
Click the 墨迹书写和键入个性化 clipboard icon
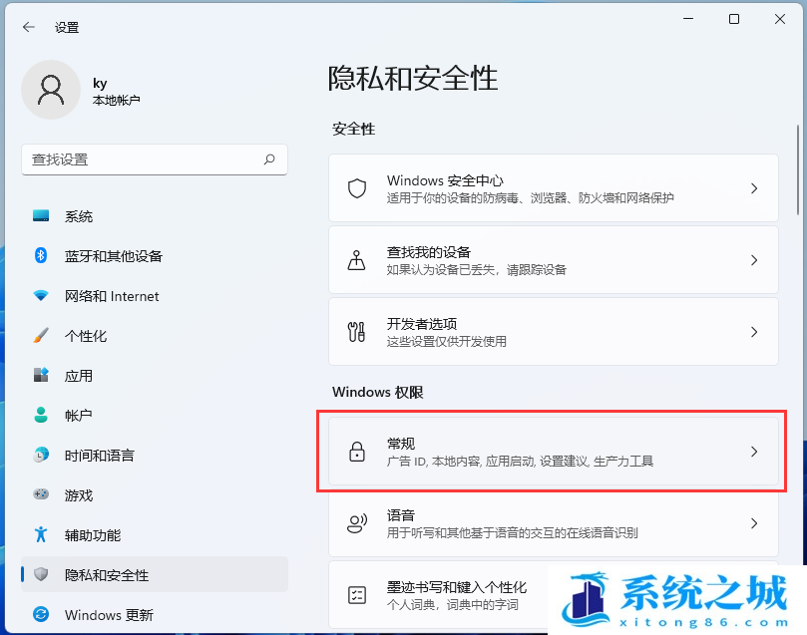pos(357,595)
